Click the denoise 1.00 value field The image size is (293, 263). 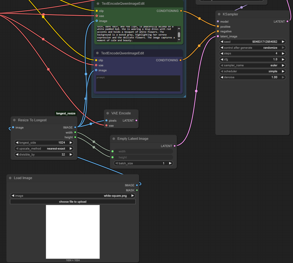point(252,77)
